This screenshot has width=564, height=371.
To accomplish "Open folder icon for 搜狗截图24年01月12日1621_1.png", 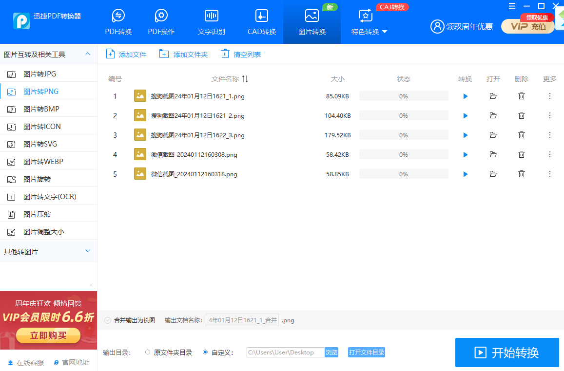I will (493, 96).
